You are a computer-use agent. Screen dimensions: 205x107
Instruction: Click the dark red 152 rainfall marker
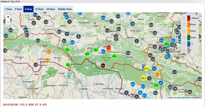click(x=103, y=66)
